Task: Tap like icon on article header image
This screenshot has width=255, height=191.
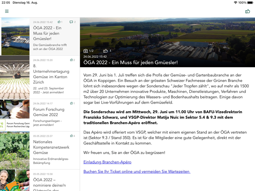Action: [x=105, y=51]
